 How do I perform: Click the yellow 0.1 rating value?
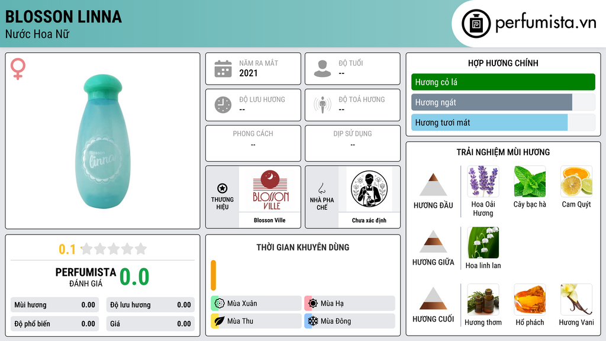tap(67, 249)
